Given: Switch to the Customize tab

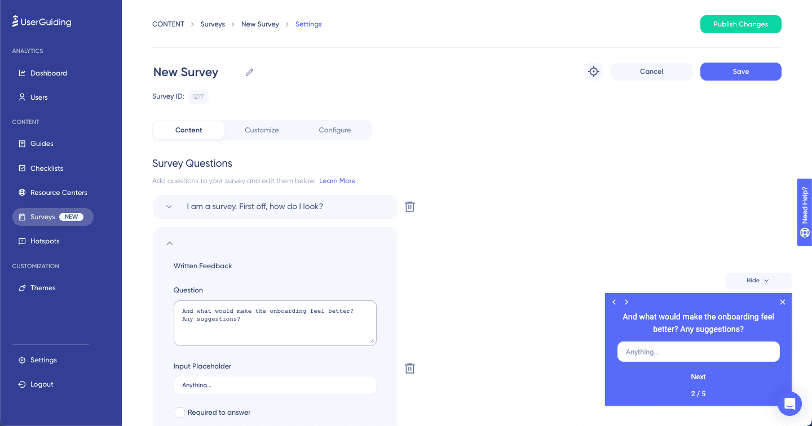Looking at the screenshot, I should [262, 130].
